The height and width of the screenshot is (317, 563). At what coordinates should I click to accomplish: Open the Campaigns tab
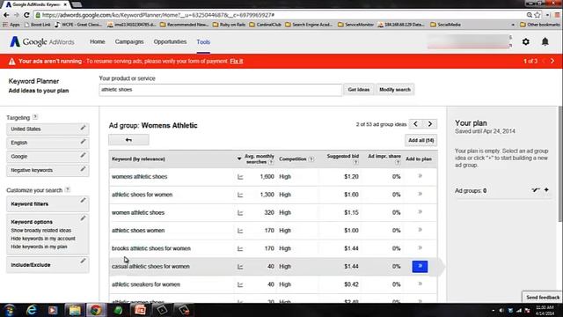pos(129,41)
